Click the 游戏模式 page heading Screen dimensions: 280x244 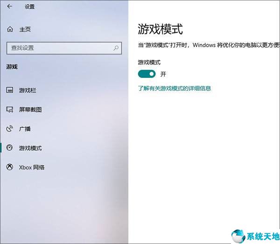click(x=160, y=29)
